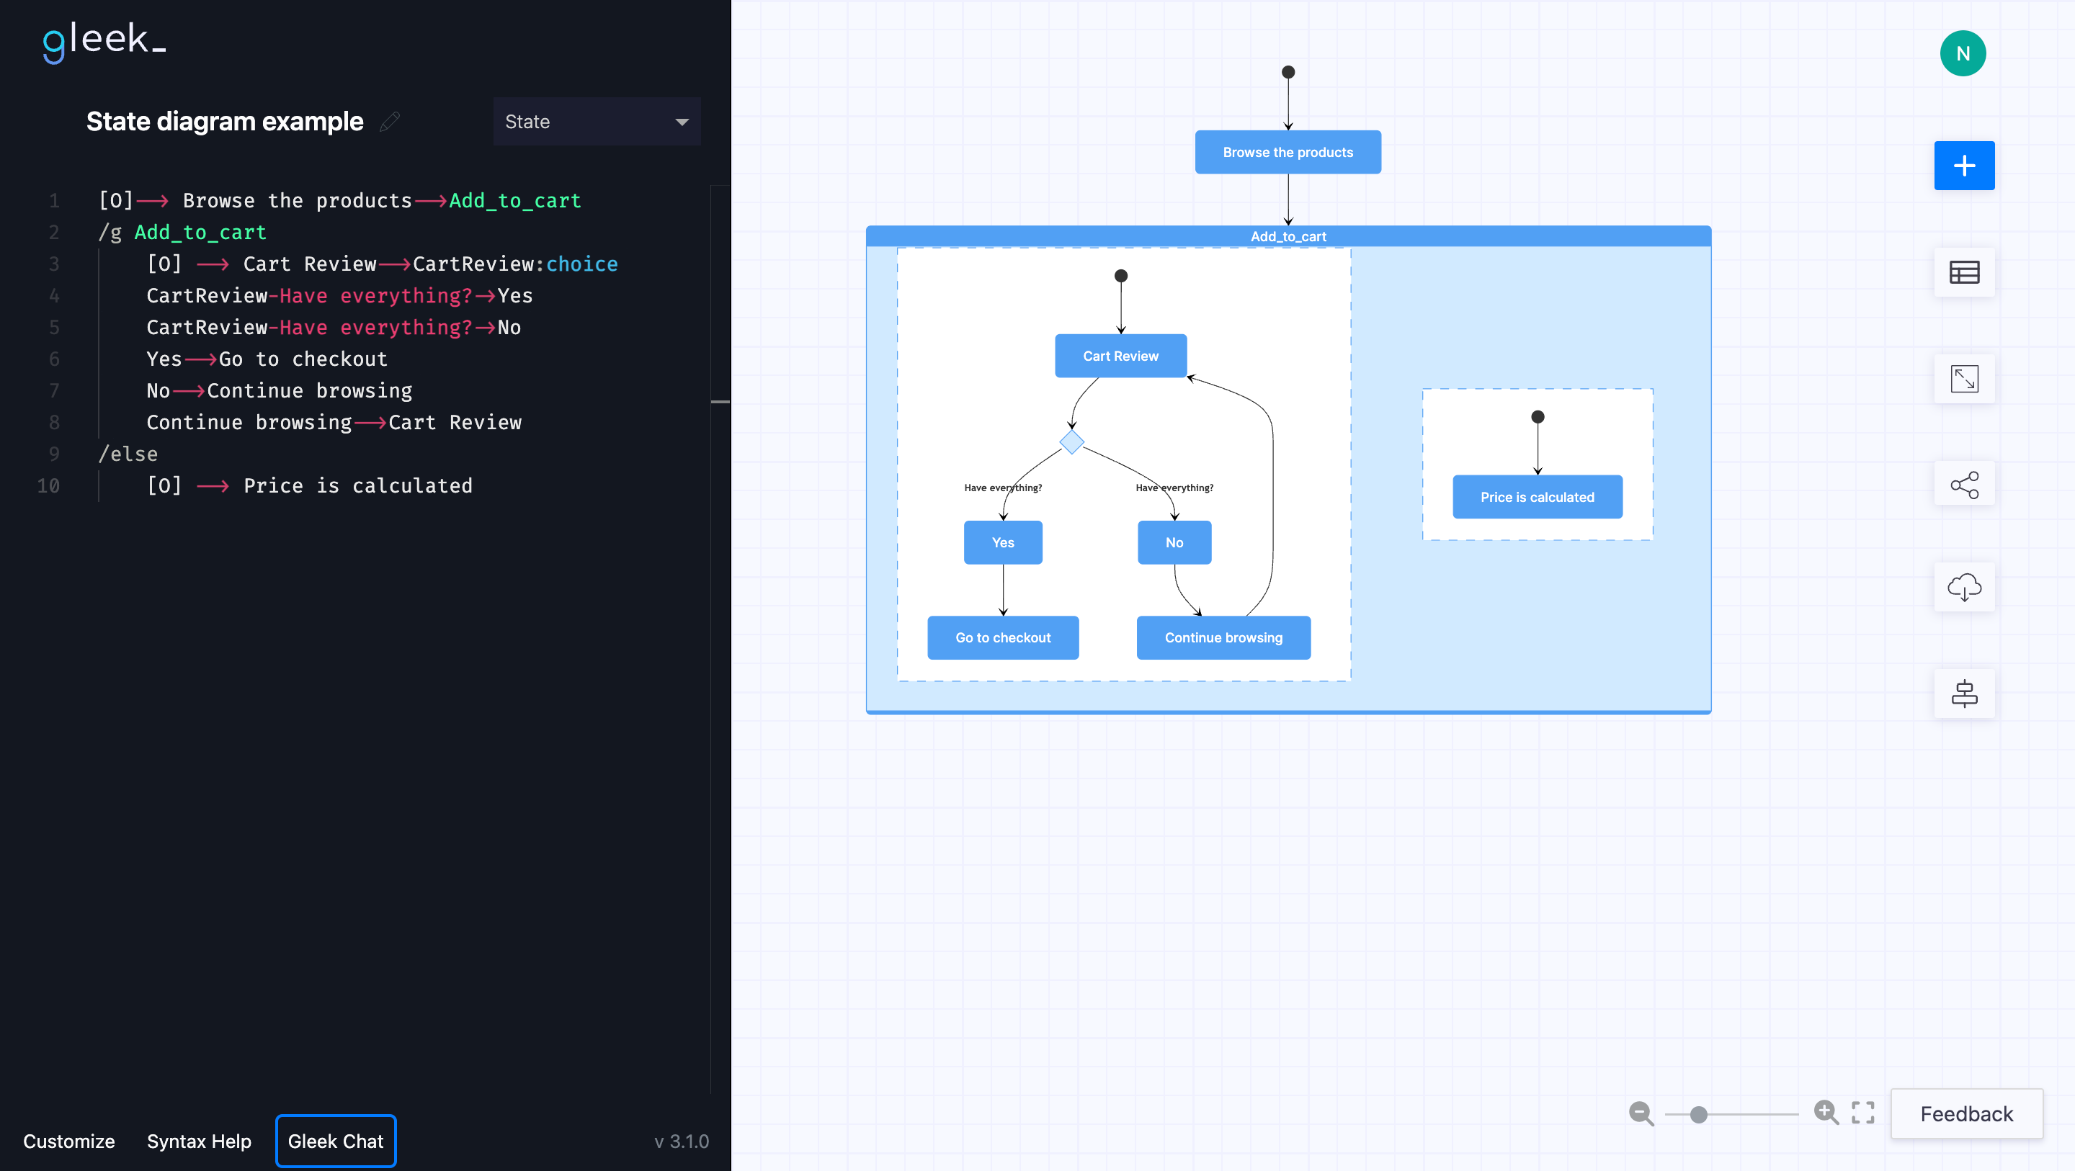Image resolution: width=2075 pixels, height=1171 pixels.
Task: Click initial state dot above Cart Review
Action: click(x=1120, y=277)
